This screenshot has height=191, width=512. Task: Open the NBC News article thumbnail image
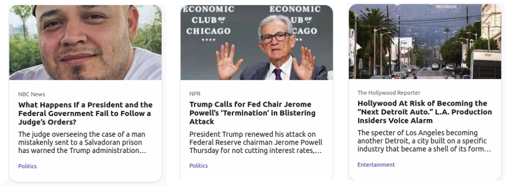point(85,42)
